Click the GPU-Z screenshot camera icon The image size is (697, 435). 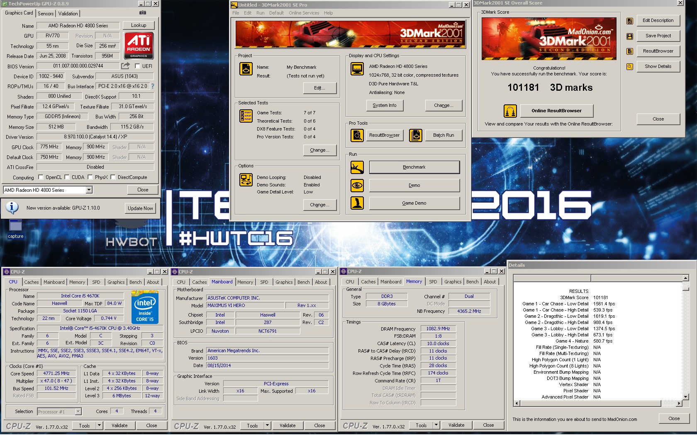(143, 13)
